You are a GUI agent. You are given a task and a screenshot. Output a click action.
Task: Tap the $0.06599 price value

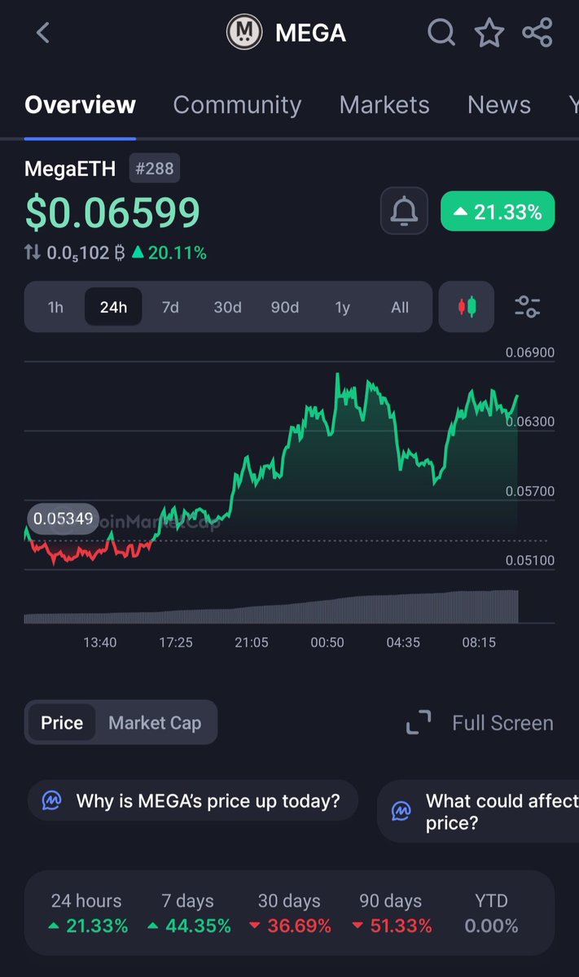coord(112,212)
